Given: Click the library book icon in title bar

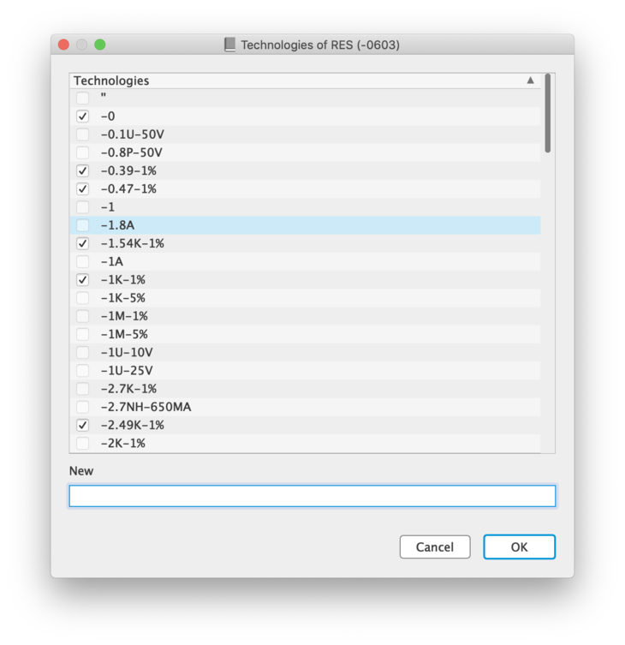Looking at the screenshot, I should coord(229,45).
